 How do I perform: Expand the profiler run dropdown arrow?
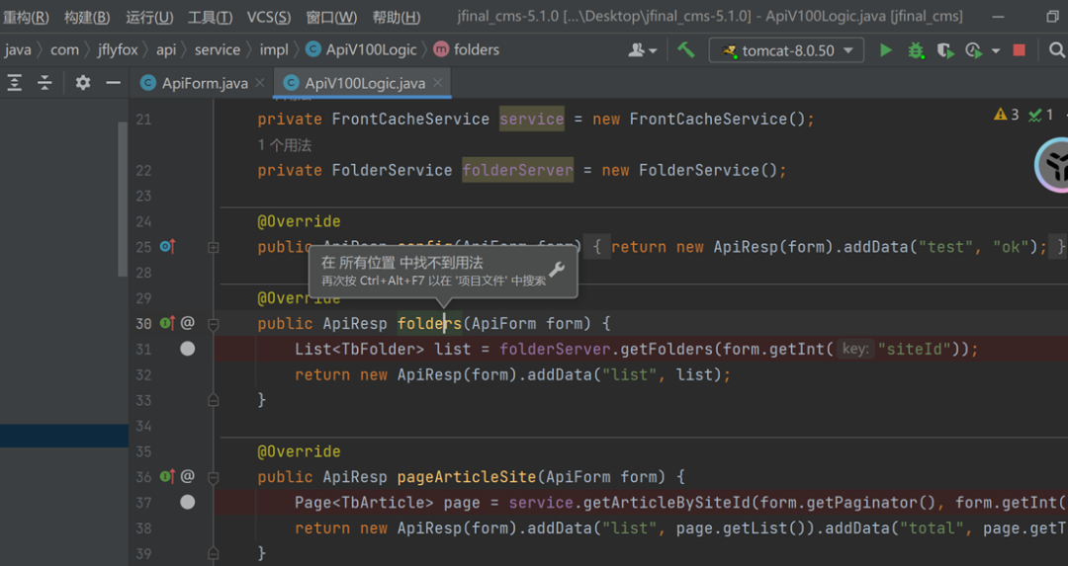click(x=996, y=51)
